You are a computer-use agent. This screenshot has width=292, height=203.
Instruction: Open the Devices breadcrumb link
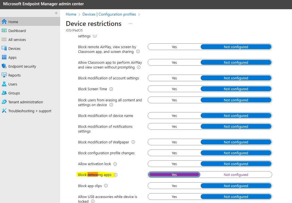pyautogui.click(x=89, y=14)
